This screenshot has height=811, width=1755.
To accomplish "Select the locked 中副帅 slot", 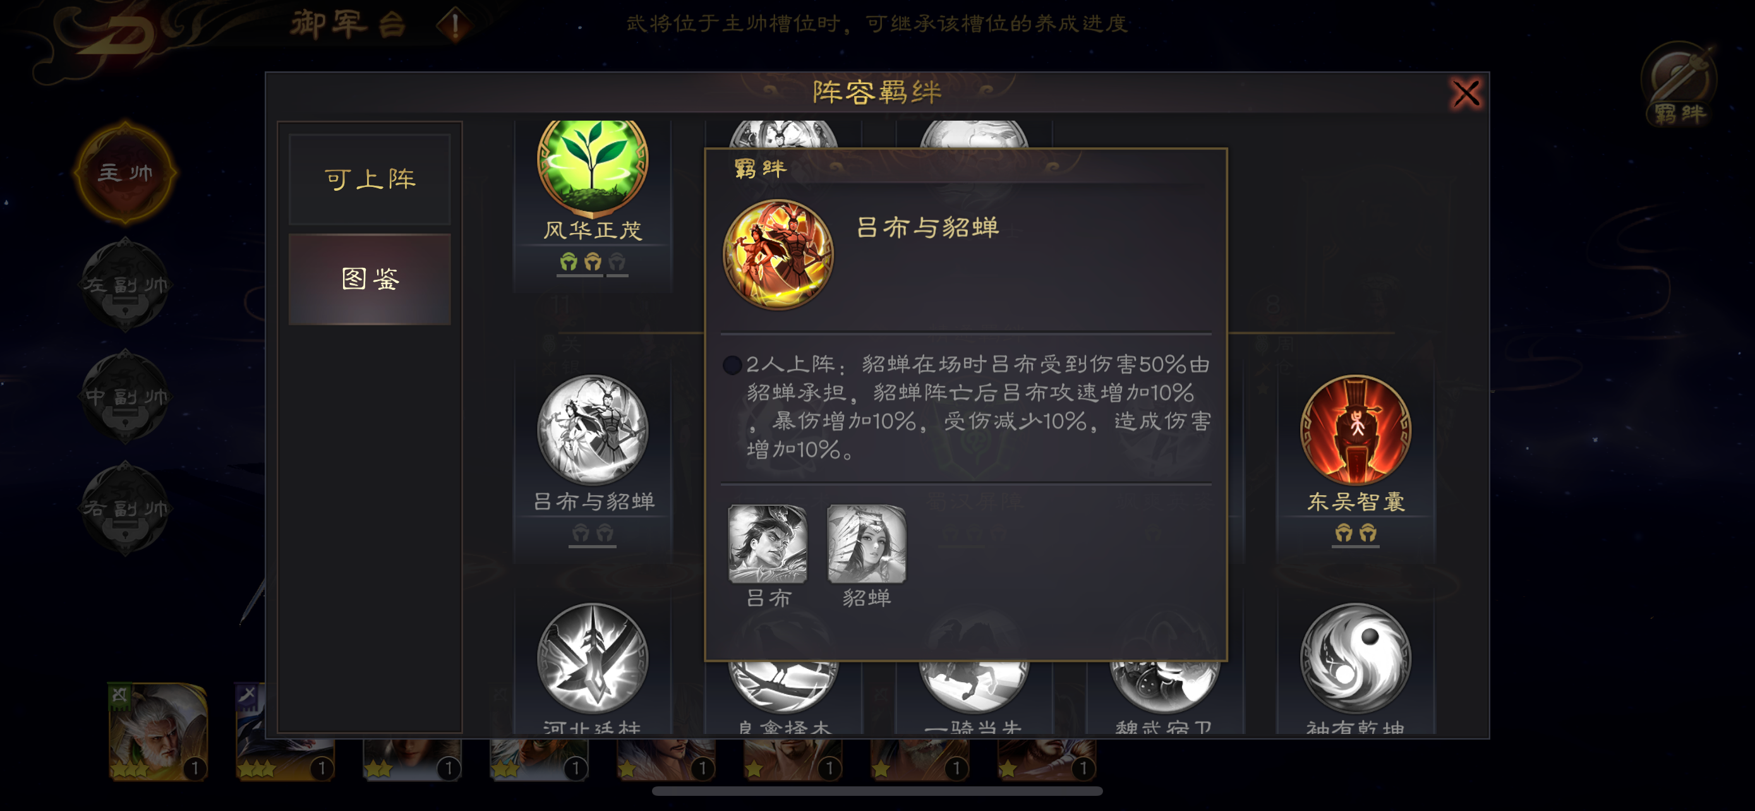I will [124, 396].
